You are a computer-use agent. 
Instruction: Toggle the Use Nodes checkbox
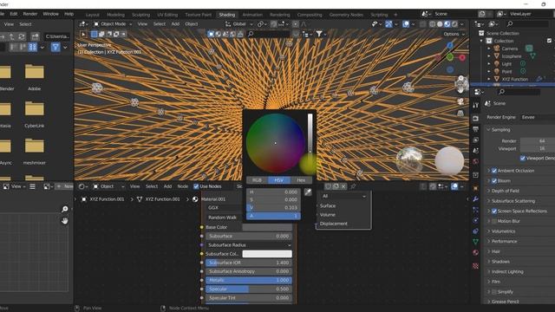pos(196,186)
